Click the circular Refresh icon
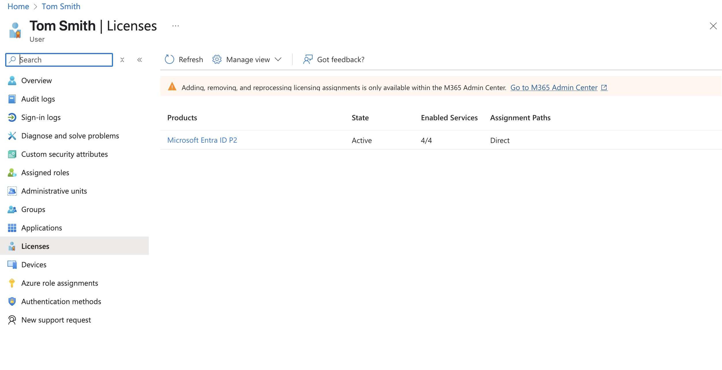722x370 pixels. point(170,60)
